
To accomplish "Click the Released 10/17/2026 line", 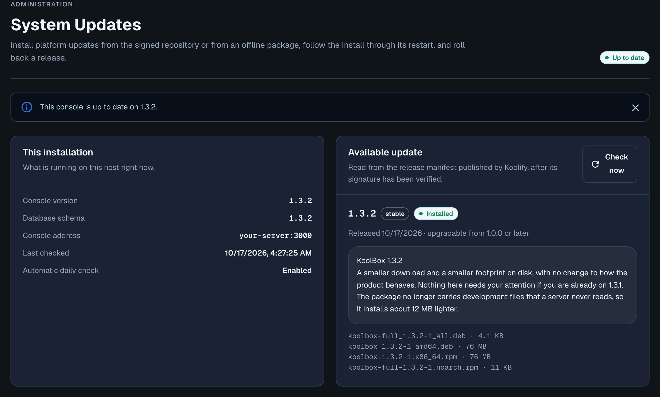I will [x=438, y=233].
